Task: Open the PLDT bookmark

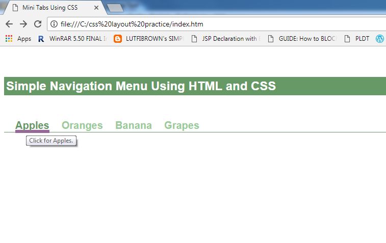Action: coord(357,39)
